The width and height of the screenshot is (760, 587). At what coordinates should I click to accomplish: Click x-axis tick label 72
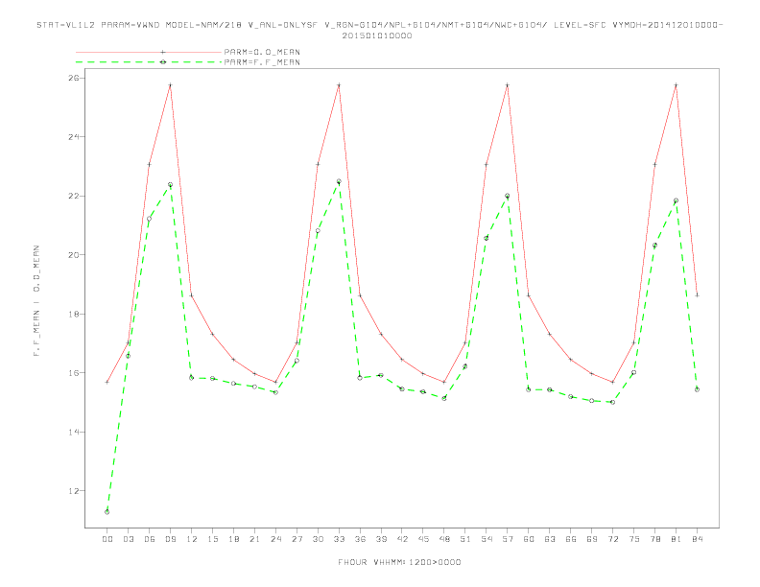pyautogui.click(x=612, y=539)
